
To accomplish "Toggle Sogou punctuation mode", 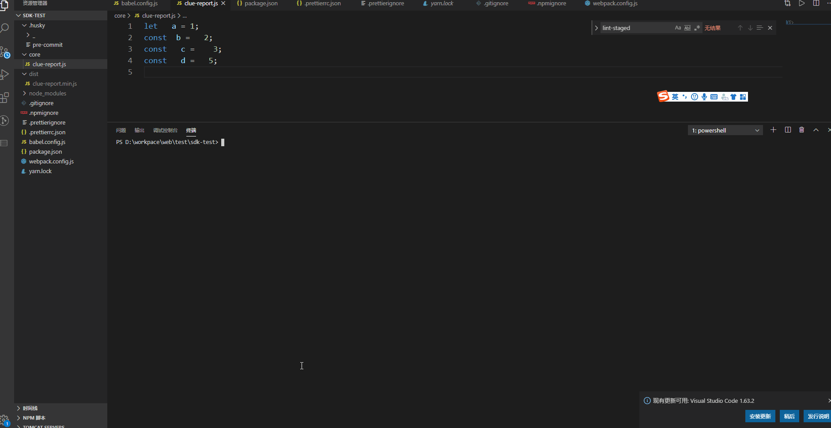I will [x=685, y=97].
